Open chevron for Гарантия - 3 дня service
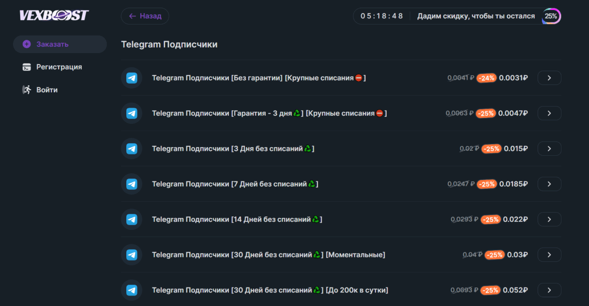This screenshot has width=589, height=306. (549, 113)
